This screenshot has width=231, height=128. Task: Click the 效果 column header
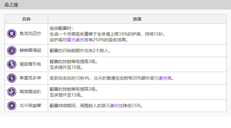tap(137, 19)
